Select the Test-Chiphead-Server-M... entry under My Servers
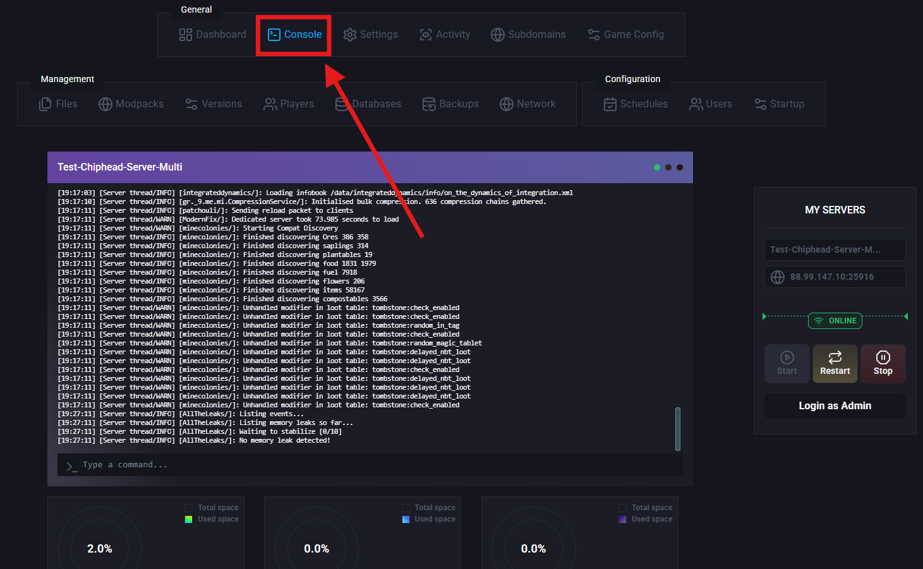The height and width of the screenshot is (569, 923). pos(835,249)
